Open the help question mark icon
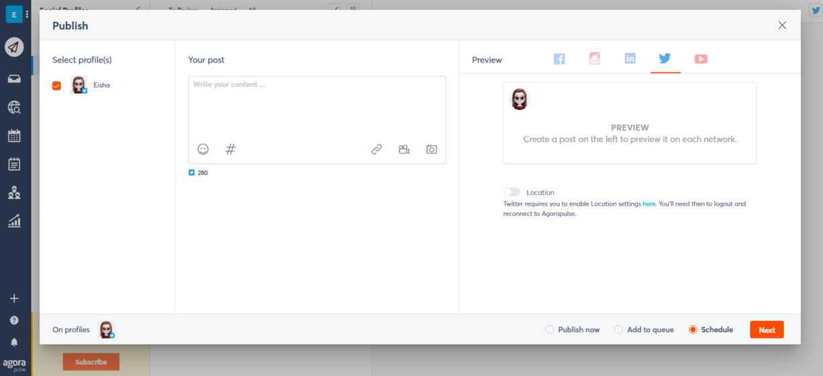The height and width of the screenshot is (376, 823). pyautogui.click(x=14, y=320)
